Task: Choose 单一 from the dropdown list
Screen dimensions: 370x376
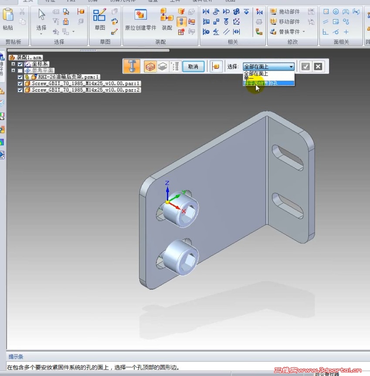Action: 268,79
